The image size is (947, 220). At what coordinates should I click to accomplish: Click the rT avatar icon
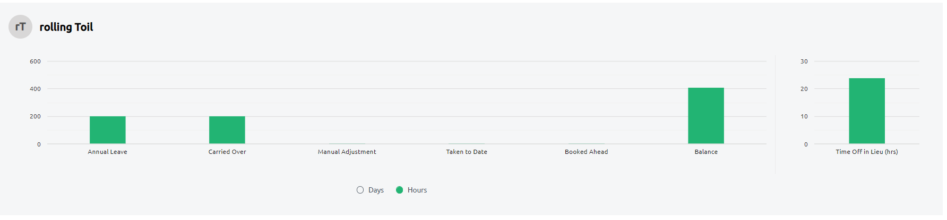[20, 27]
